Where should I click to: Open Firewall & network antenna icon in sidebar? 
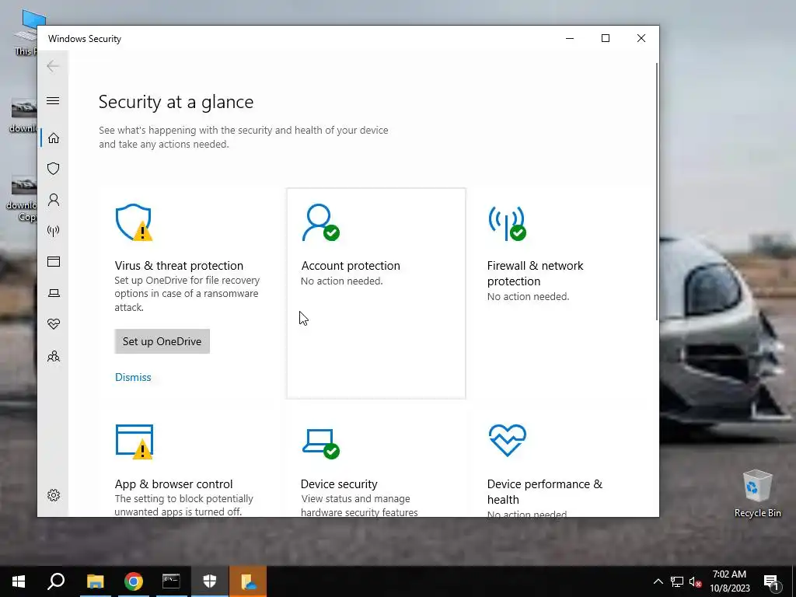(54, 231)
